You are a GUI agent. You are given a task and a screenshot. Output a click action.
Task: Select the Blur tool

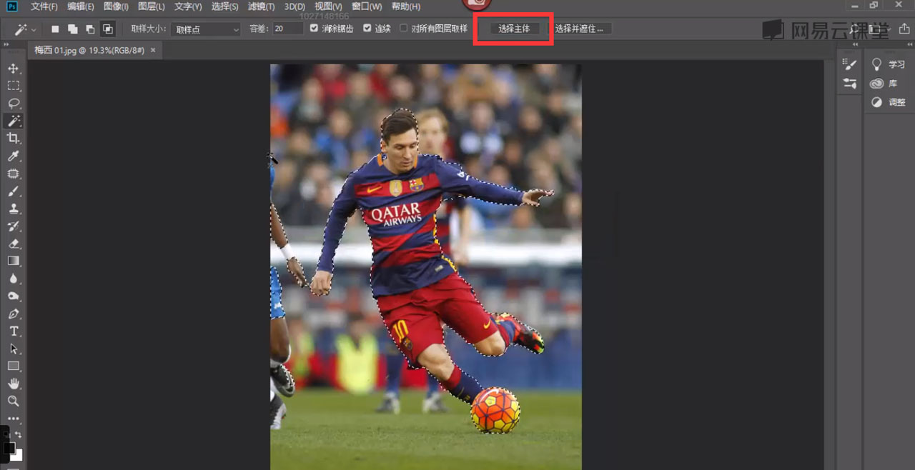point(13,279)
